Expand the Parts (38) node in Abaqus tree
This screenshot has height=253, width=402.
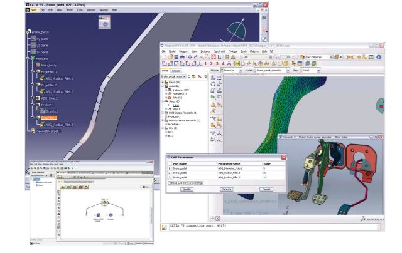pos(163,82)
